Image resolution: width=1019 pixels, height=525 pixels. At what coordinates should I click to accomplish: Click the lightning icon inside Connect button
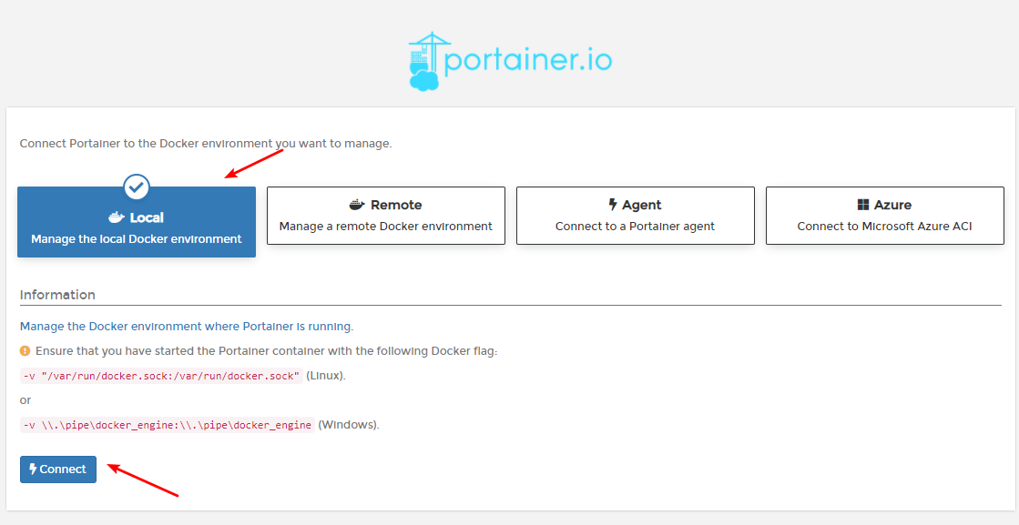tap(33, 469)
